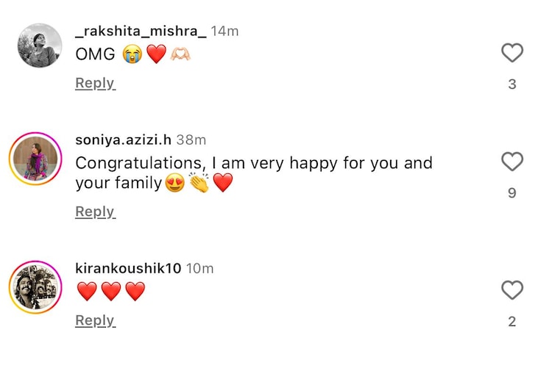Click the kirankoushik10 username

point(128,268)
